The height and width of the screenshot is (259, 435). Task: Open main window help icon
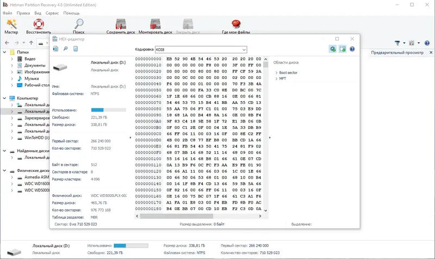[x=427, y=43]
